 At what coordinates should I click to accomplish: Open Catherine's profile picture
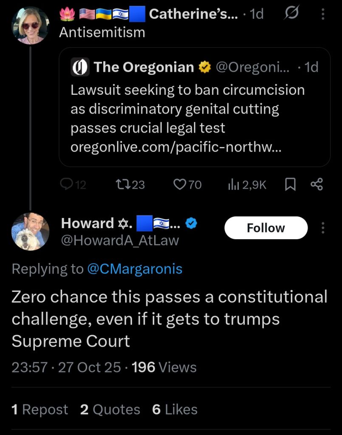click(x=30, y=25)
